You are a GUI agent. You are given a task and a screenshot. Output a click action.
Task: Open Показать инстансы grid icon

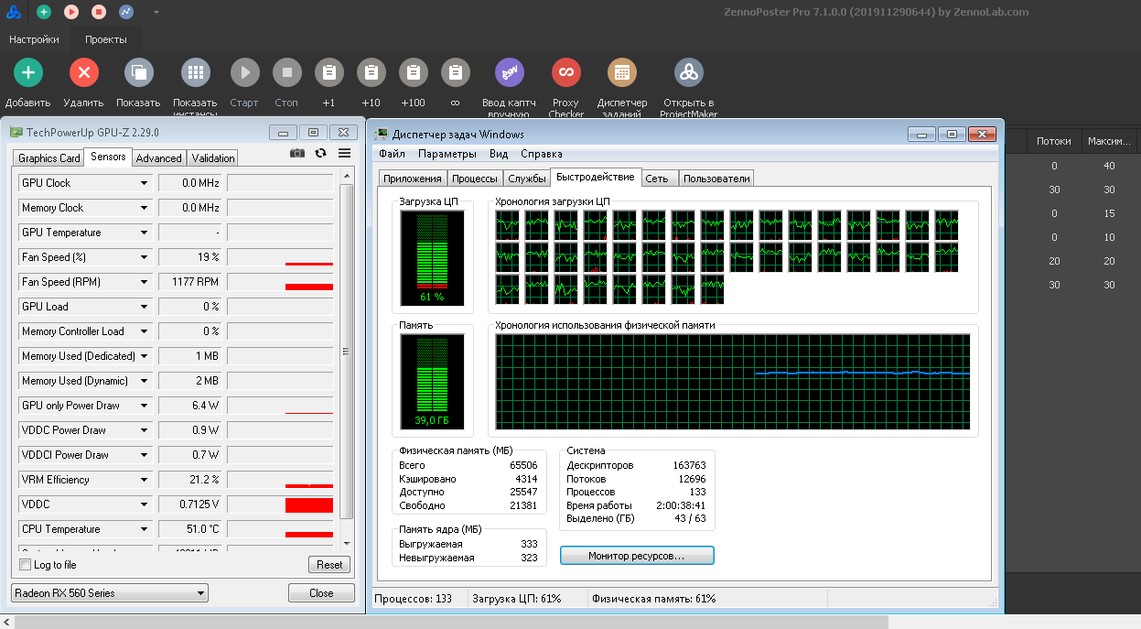[x=195, y=72]
